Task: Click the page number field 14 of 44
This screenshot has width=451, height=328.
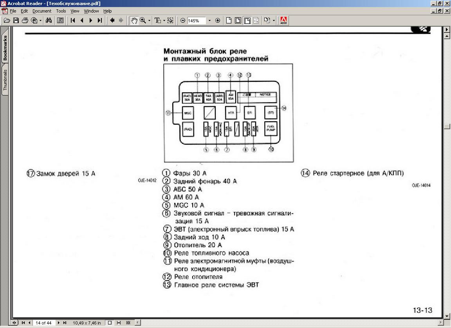Action: 44,323
